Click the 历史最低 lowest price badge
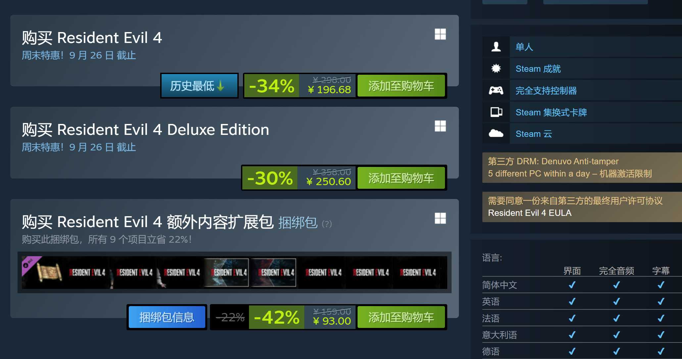This screenshot has height=359, width=682. point(199,86)
